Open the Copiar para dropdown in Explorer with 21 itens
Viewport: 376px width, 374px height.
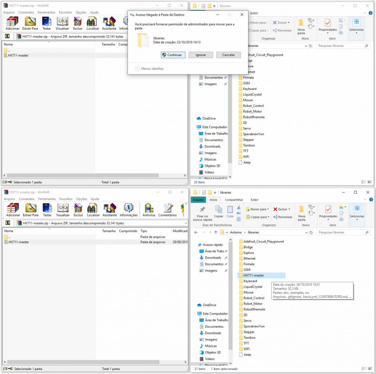coord(258,217)
